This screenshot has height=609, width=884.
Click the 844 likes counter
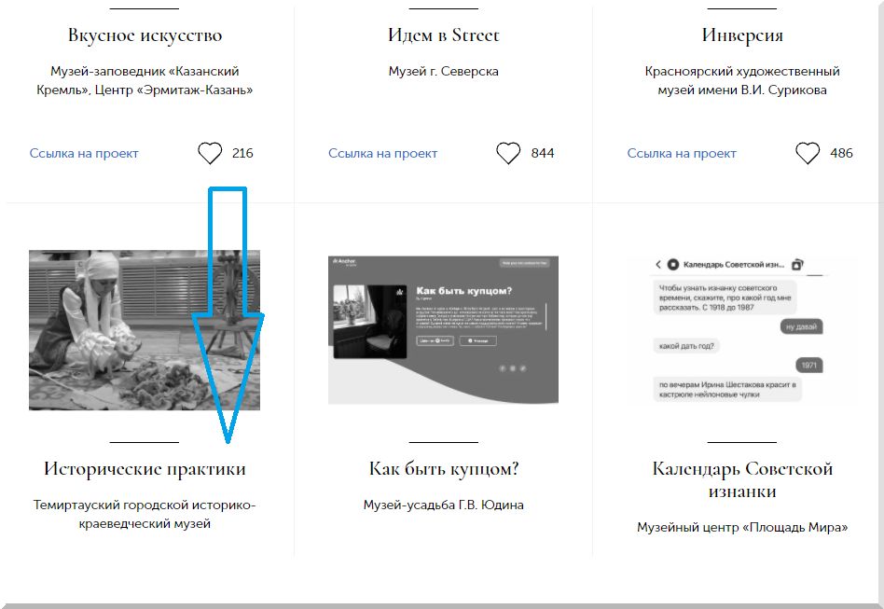tap(543, 153)
